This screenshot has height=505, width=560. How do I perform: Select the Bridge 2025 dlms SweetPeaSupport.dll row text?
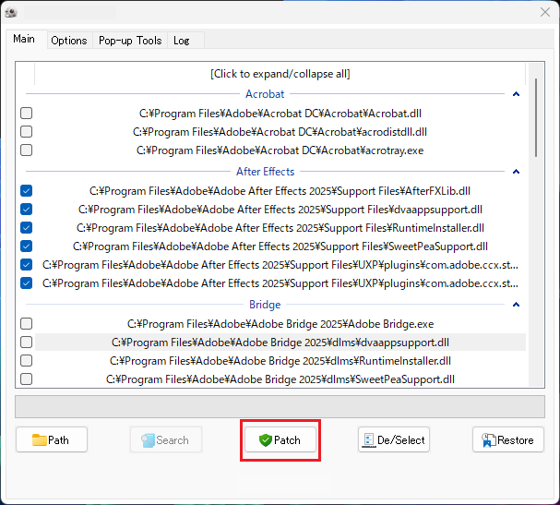pos(280,379)
